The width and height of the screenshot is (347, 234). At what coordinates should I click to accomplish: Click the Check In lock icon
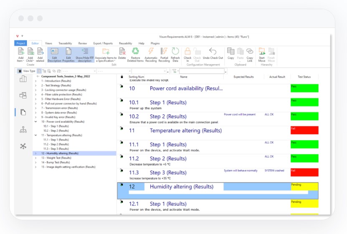click(x=187, y=51)
